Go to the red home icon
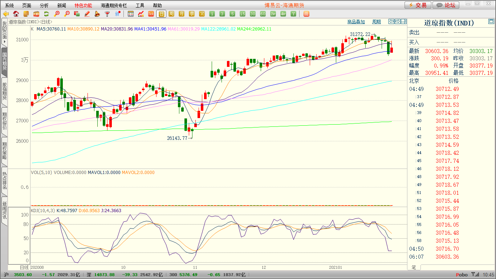This screenshot has height=279, width=496. (x=16, y=14)
